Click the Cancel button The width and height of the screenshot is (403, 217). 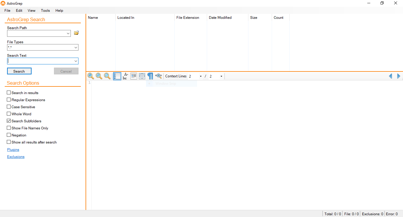[66, 71]
